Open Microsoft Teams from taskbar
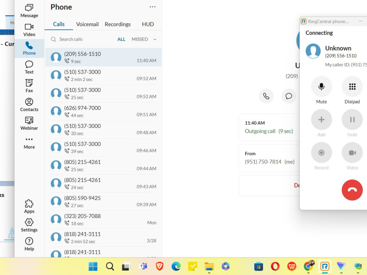The image size is (367, 275). 143,266
